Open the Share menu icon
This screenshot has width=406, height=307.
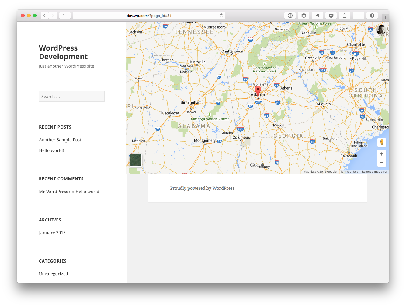click(345, 15)
